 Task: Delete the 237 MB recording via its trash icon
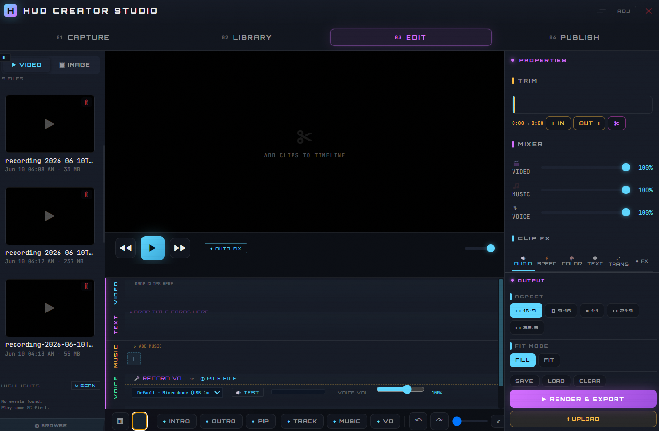click(x=87, y=194)
